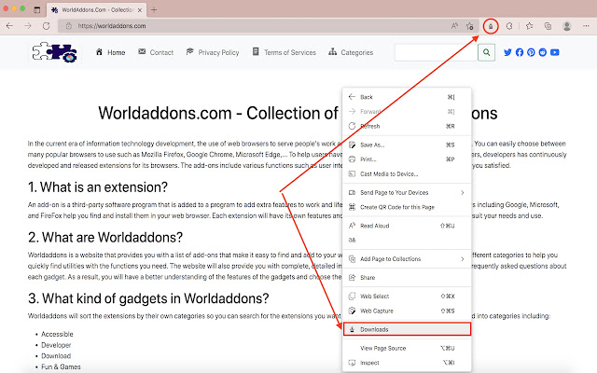Click the '1. What is an extension?' heading
The width and height of the screenshot is (597, 373).
(x=98, y=186)
